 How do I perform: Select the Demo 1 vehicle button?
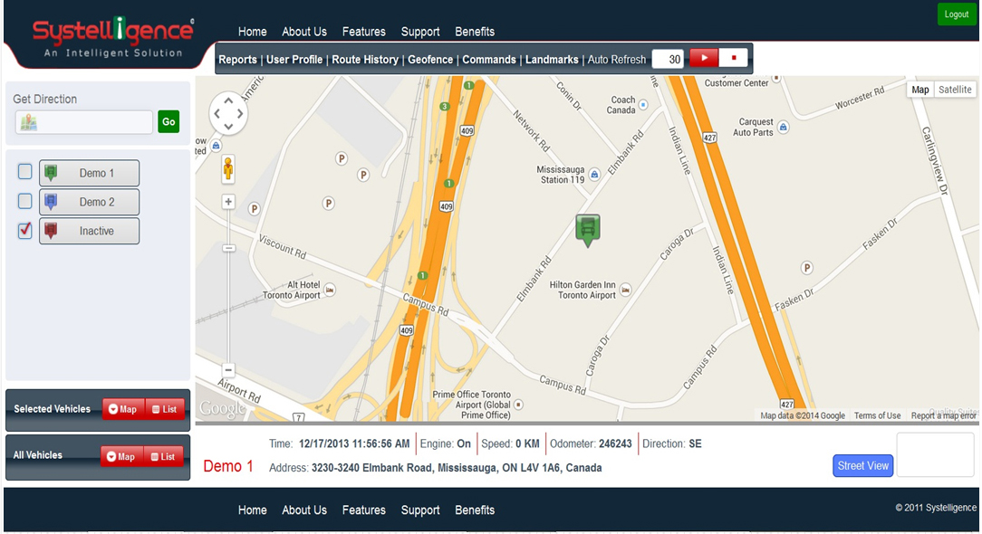[89, 173]
